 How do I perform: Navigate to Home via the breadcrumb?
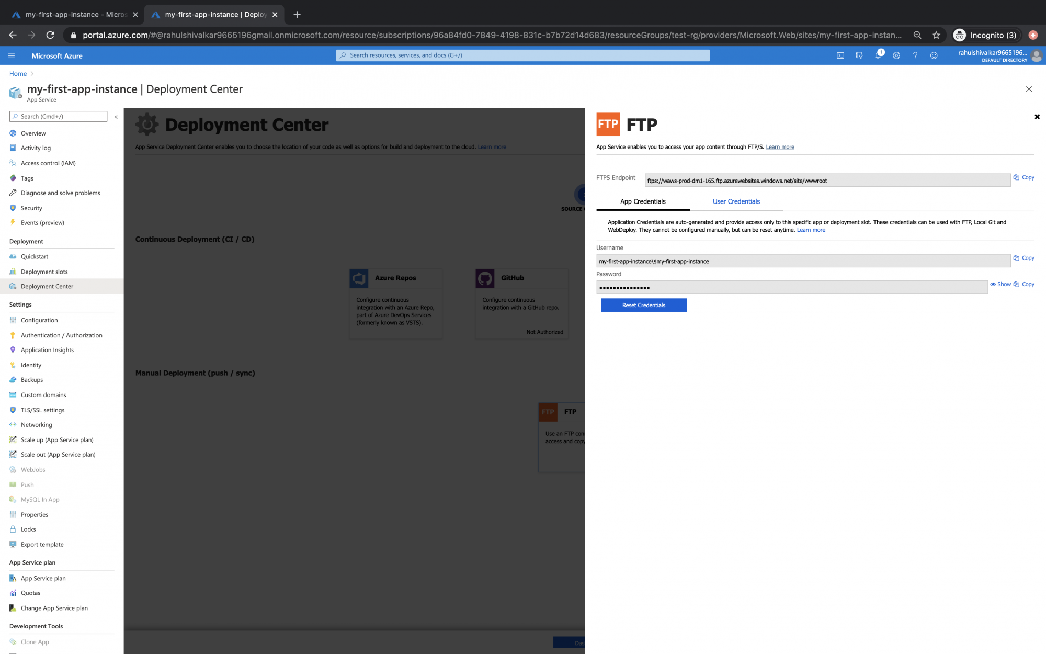(18, 73)
